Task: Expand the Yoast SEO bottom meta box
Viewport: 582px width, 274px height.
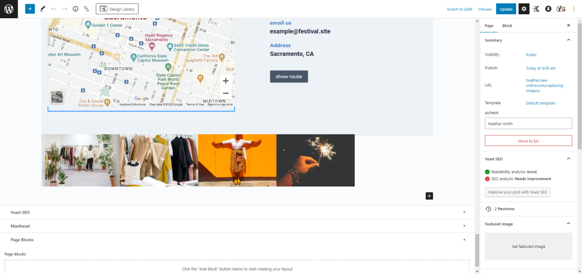Action: pyautogui.click(x=464, y=213)
